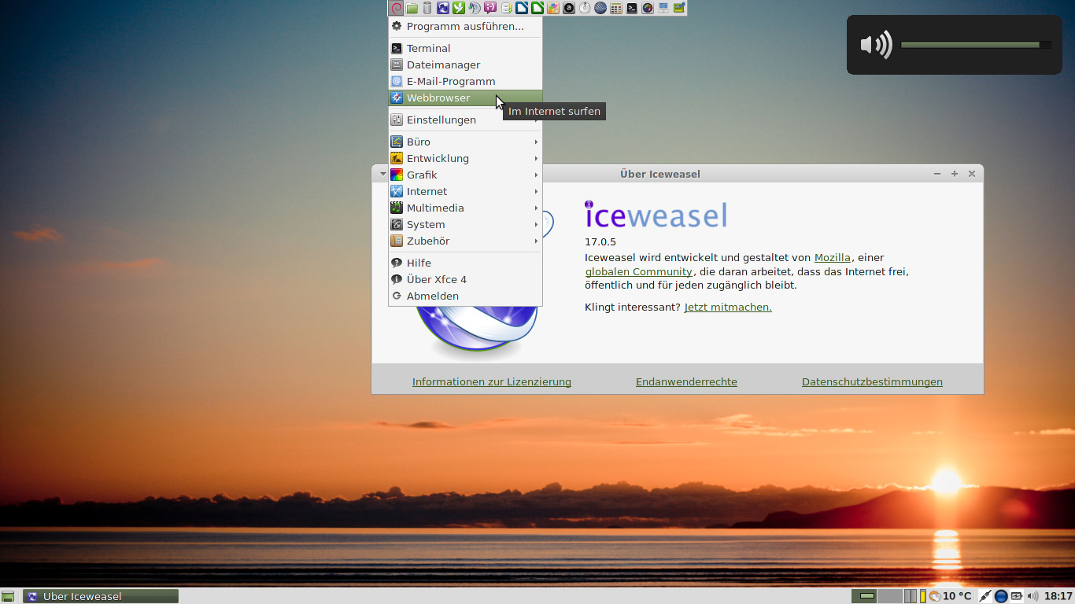Open Hilfe from the menu
Image resolution: width=1075 pixels, height=604 pixels.
coord(465,263)
